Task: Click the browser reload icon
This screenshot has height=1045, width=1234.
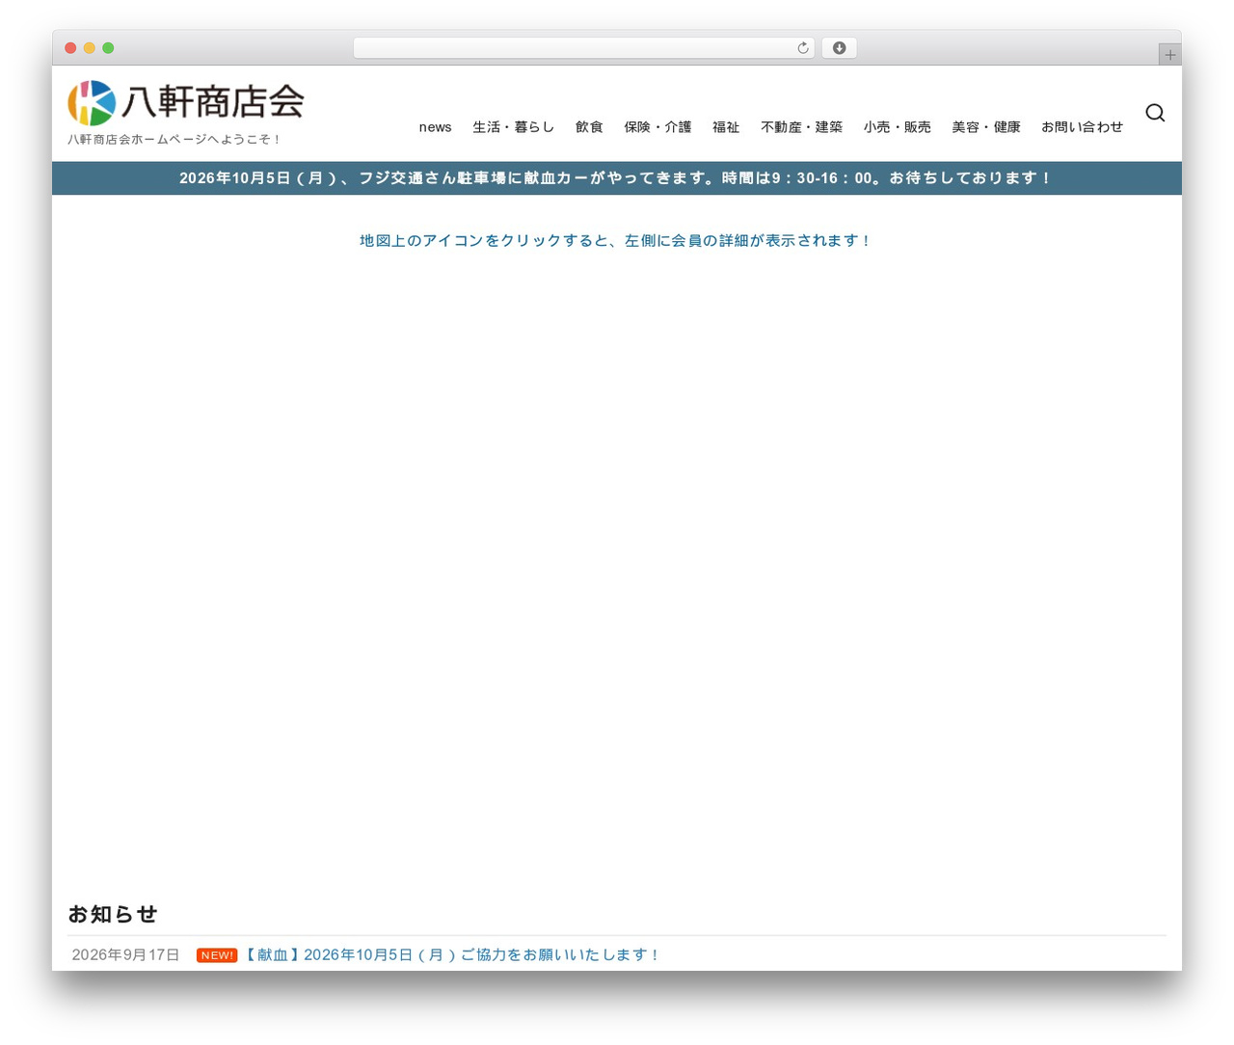Action: (x=802, y=48)
